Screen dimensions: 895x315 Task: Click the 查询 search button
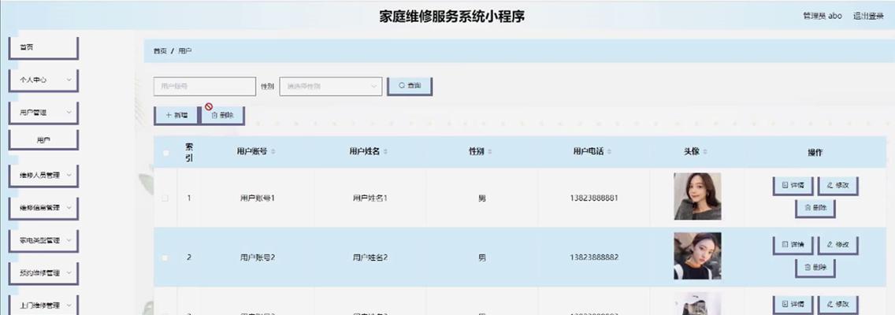click(x=409, y=86)
